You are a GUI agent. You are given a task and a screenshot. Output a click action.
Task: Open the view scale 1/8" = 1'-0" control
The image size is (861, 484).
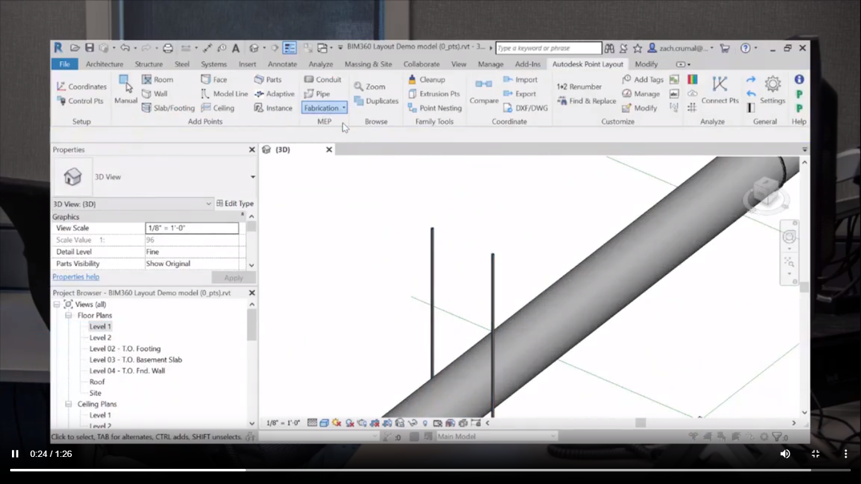[x=283, y=423]
